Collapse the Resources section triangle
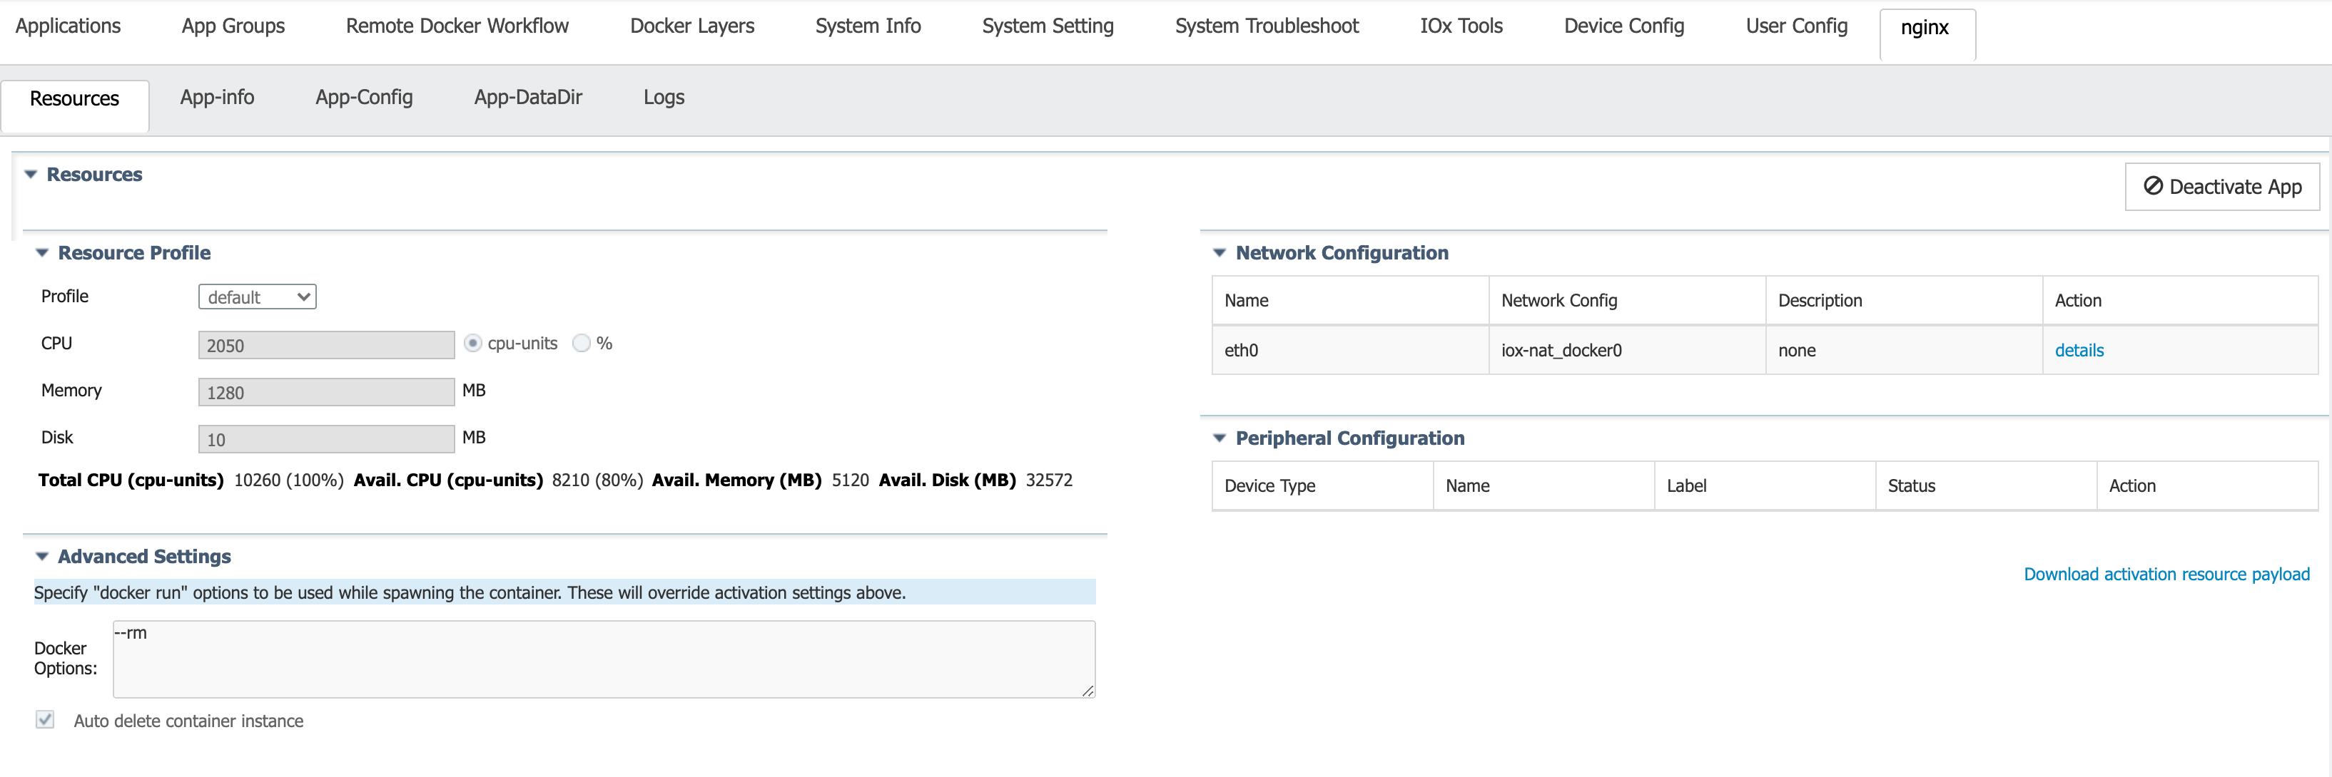Screen dimensions: 2332x777 pyautogui.click(x=31, y=174)
